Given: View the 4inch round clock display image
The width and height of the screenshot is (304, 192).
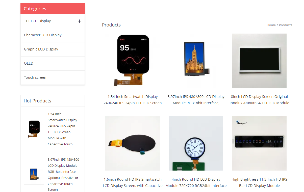Looking at the screenshot, I should 196,143.
